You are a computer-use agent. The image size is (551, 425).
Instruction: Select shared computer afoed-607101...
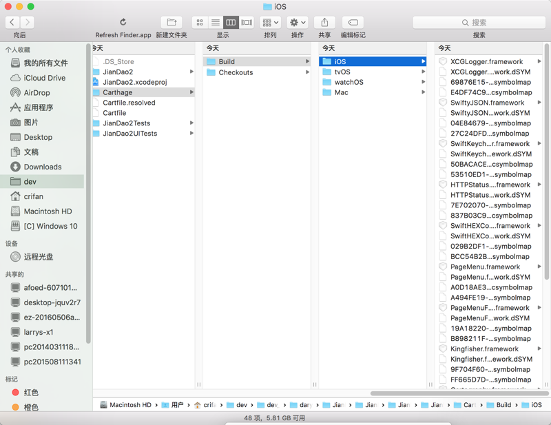coord(42,287)
